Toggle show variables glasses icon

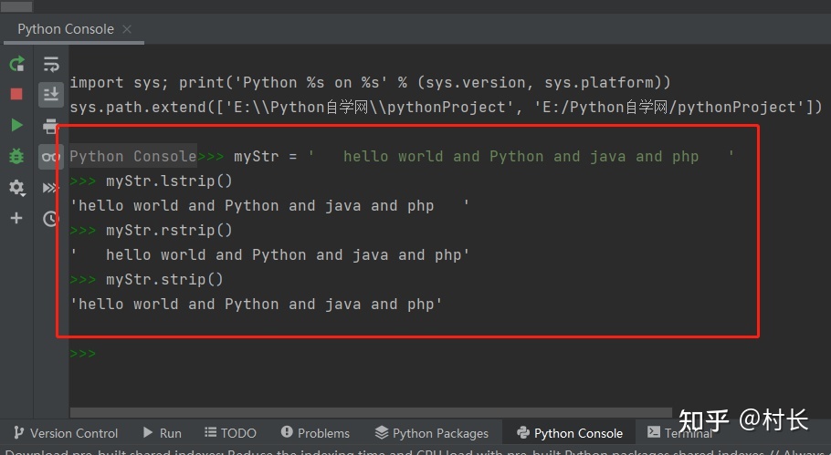pyautogui.click(x=51, y=157)
